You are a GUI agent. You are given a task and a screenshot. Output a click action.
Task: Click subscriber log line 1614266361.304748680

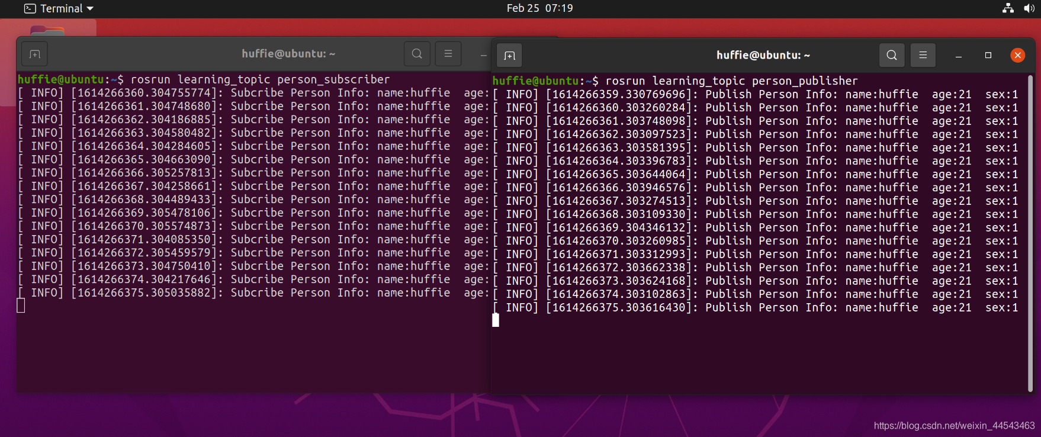253,106
